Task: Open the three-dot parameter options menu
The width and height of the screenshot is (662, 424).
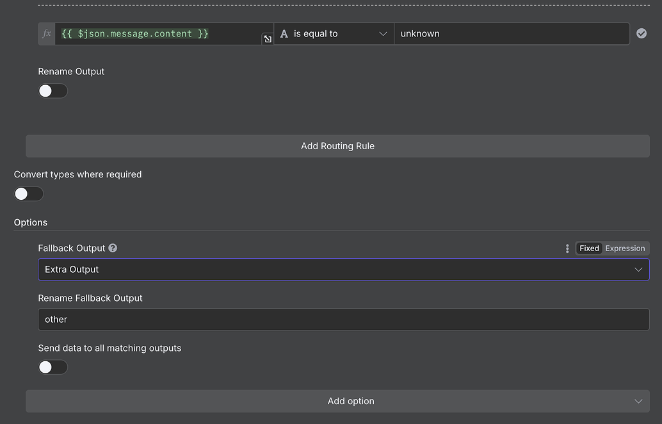Action: point(567,248)
